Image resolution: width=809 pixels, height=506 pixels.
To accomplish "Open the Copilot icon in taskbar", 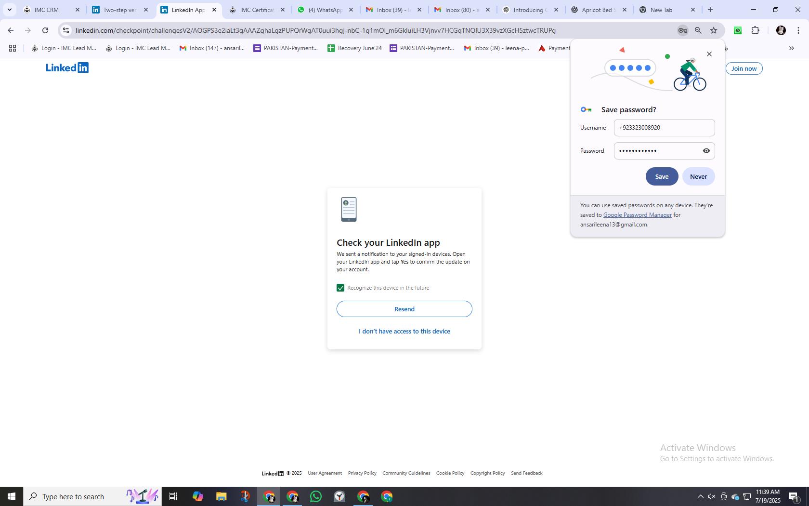I will [x=197, y=496].
